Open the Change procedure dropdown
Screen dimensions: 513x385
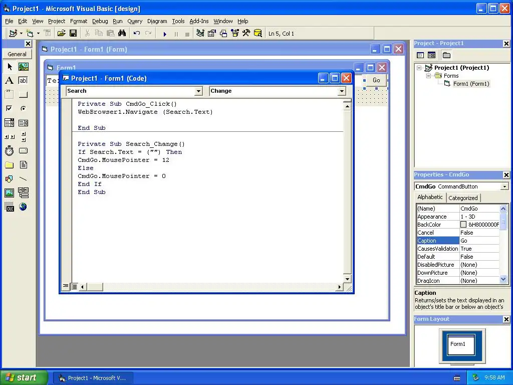pyautogui.click(x=342, y=91)
